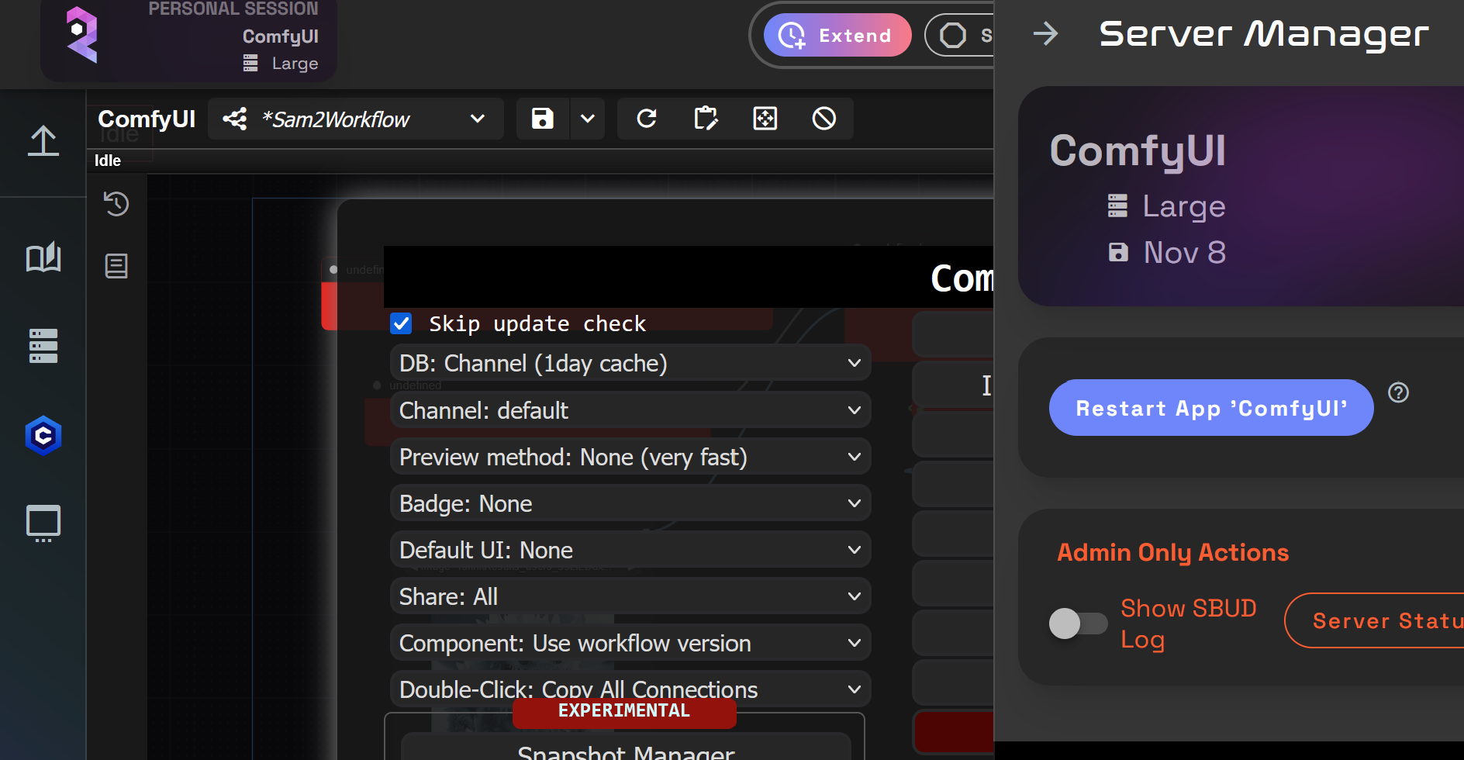Click the help question mark near Restart App

(x=1399, y=392)
